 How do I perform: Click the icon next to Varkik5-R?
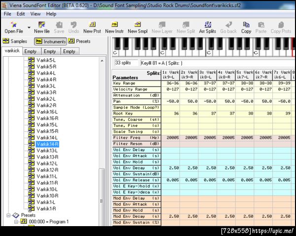pos(32,67)
